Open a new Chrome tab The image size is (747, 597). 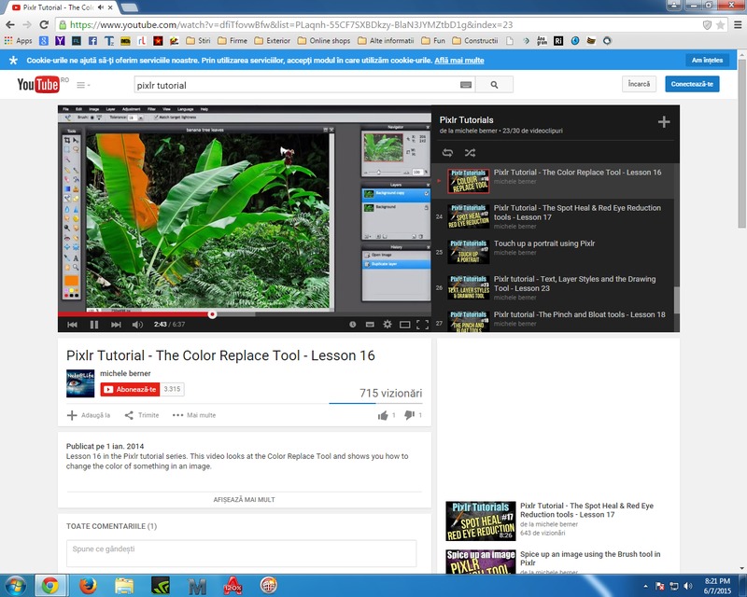129,7
